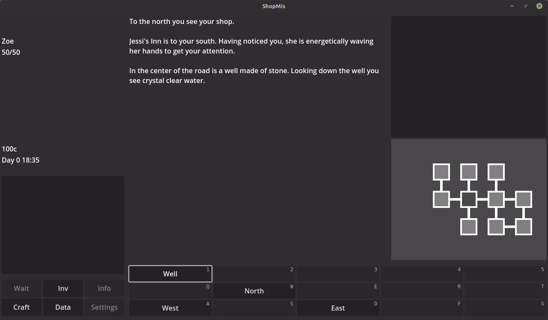Close the ShopMis window

(x=539, y=6)
